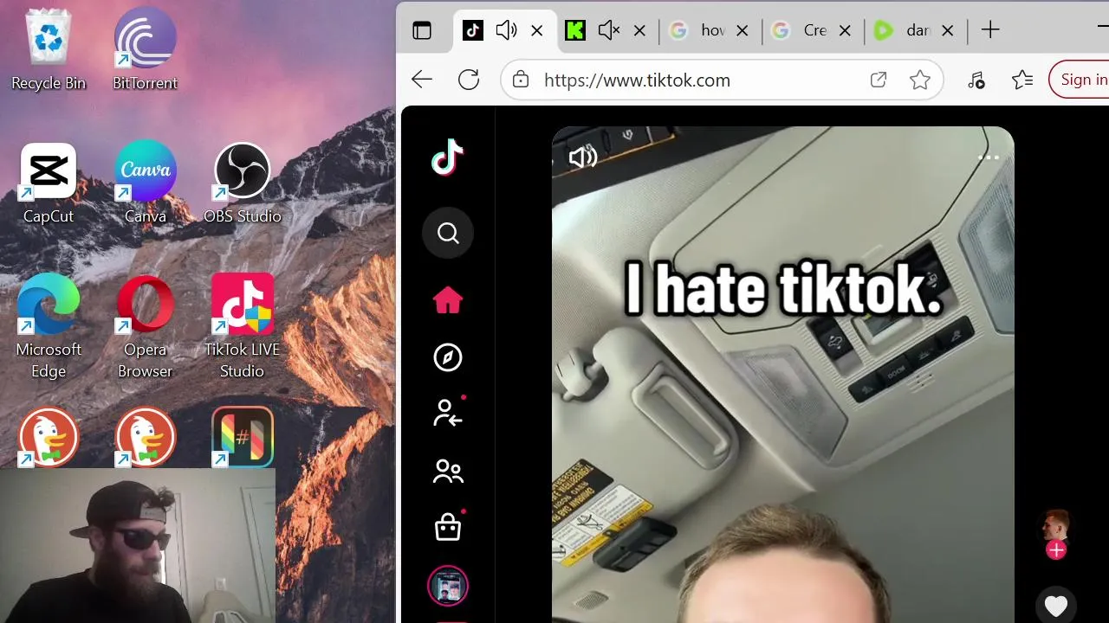Open Recycle Bin desktop icon

point(49,49)
